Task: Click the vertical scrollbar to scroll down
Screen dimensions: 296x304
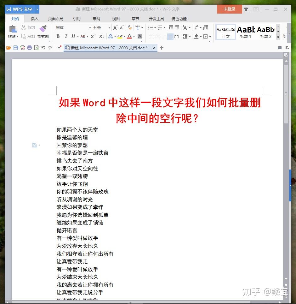Action: [286, 237]
